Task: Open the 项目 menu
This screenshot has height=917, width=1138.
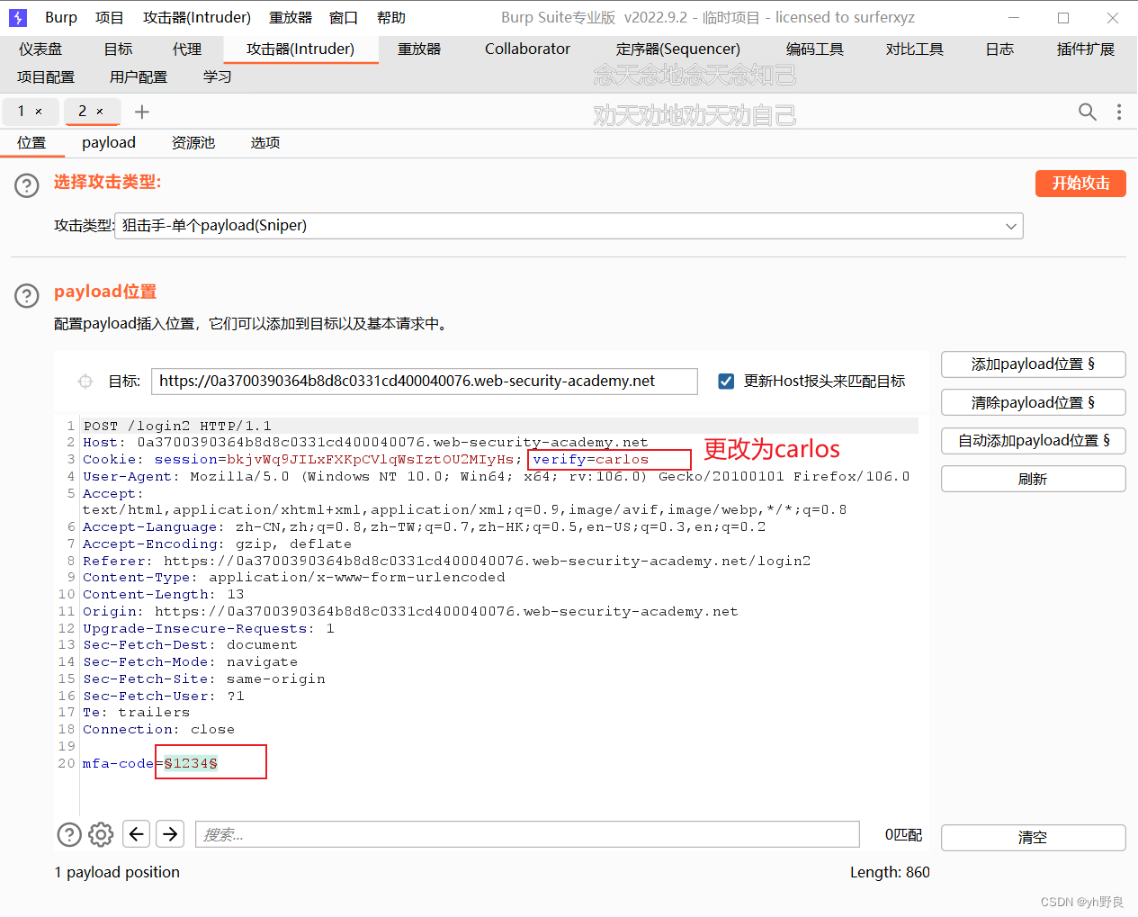Action: (110, 17)
